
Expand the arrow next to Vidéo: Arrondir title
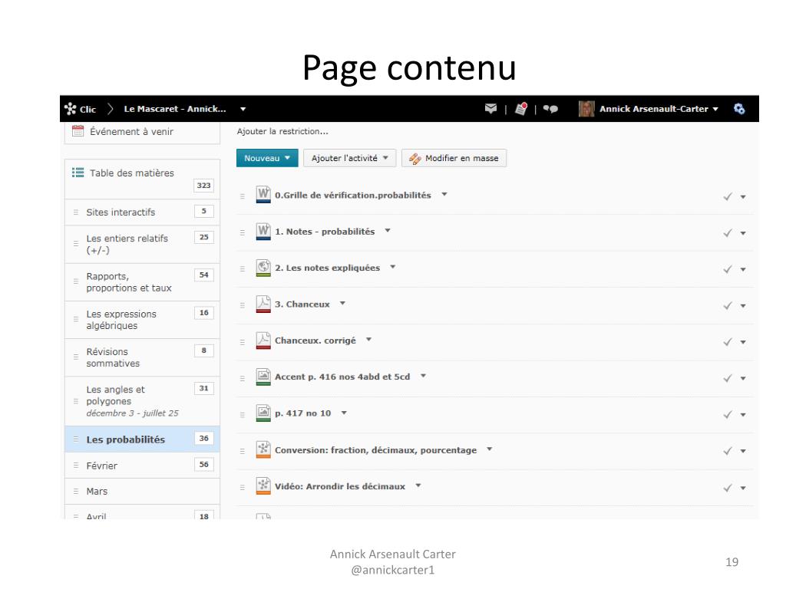coord(418,485)
